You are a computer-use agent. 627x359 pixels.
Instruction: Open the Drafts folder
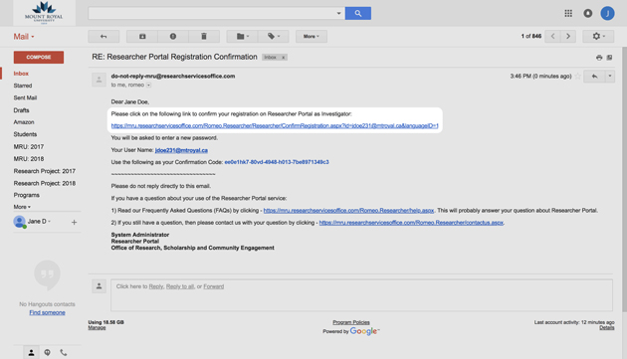(21, 110)
